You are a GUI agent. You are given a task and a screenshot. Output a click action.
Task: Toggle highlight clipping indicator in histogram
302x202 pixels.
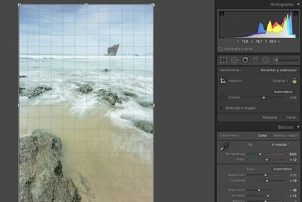296,13
